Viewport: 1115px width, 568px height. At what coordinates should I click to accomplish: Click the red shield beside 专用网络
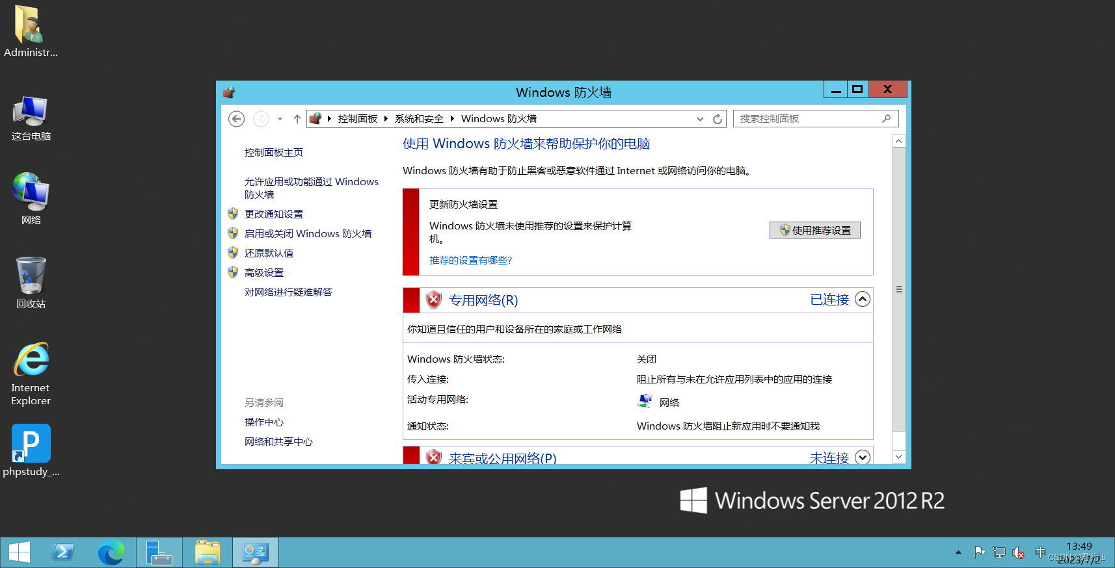[x=434, y=300]
